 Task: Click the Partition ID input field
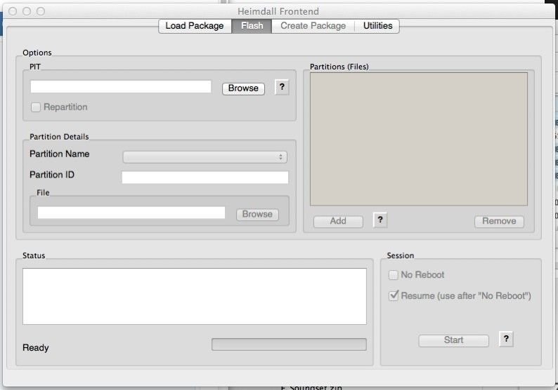coord(205,177)
